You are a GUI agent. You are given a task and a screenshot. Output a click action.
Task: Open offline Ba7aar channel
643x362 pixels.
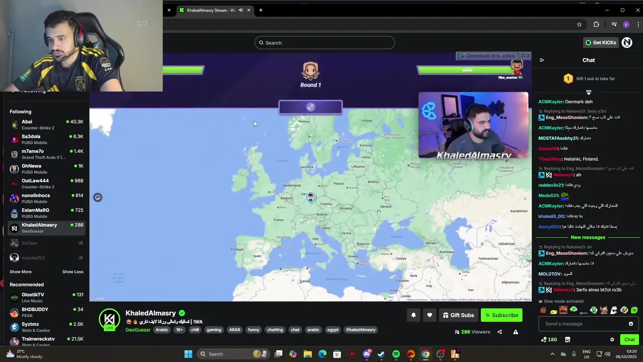(46, 243)
